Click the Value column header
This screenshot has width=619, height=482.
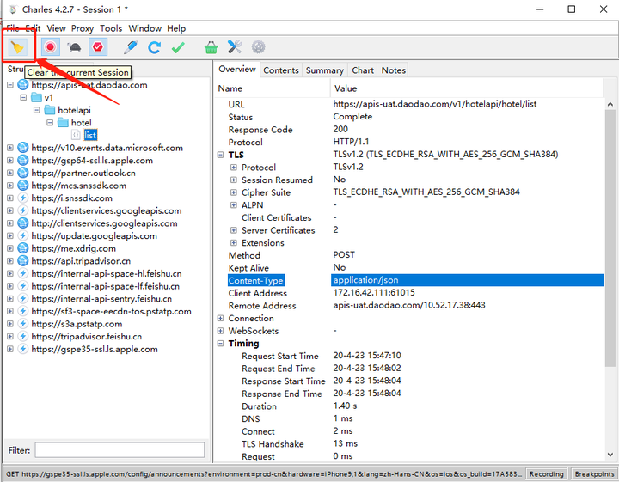point(467,88)
